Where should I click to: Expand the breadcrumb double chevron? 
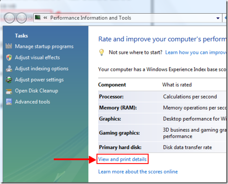(x=45, y=18)
